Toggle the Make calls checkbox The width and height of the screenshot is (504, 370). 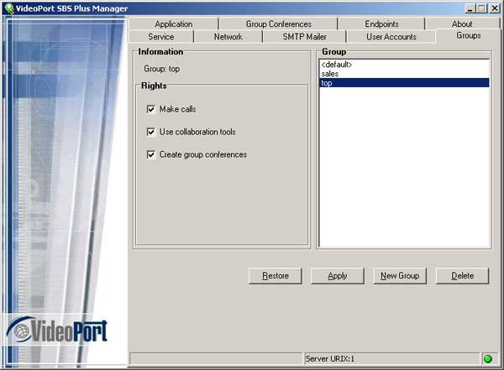click(150, 109)
